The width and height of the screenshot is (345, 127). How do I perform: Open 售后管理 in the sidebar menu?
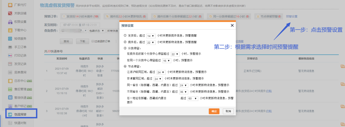(x=20, y=89)
